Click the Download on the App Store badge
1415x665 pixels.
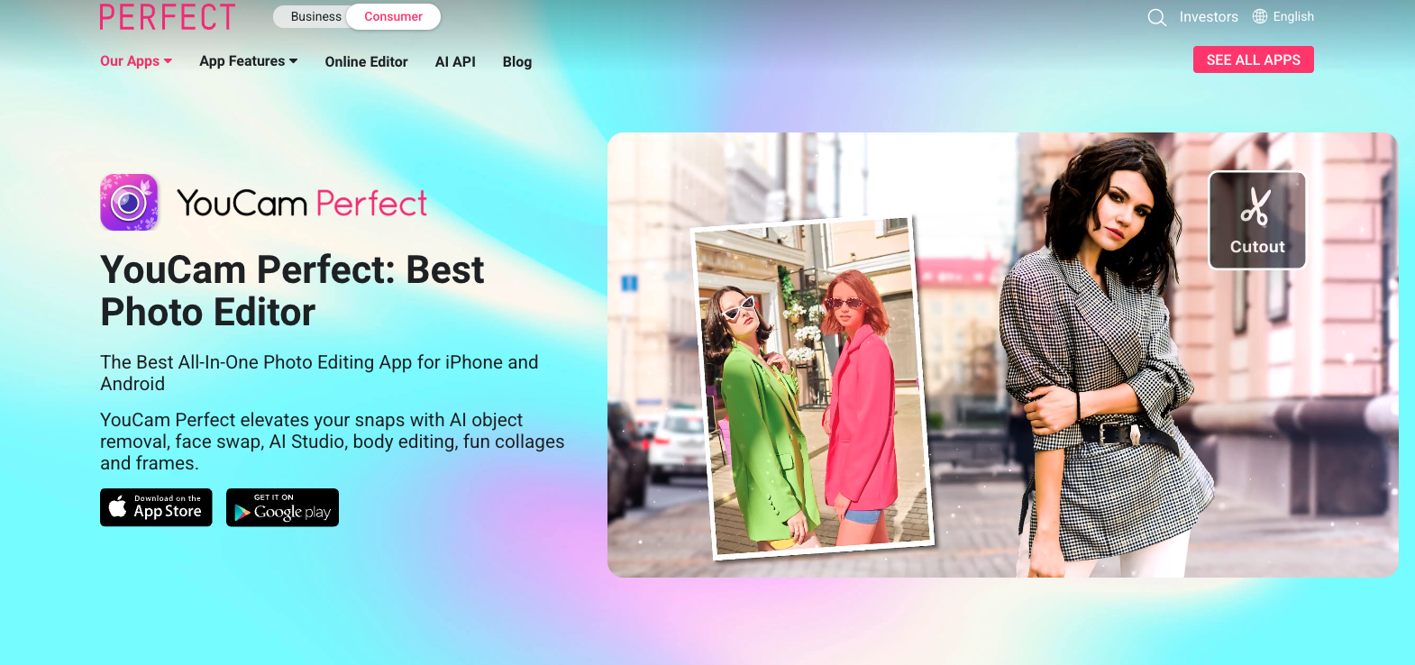tap(156, 507)
